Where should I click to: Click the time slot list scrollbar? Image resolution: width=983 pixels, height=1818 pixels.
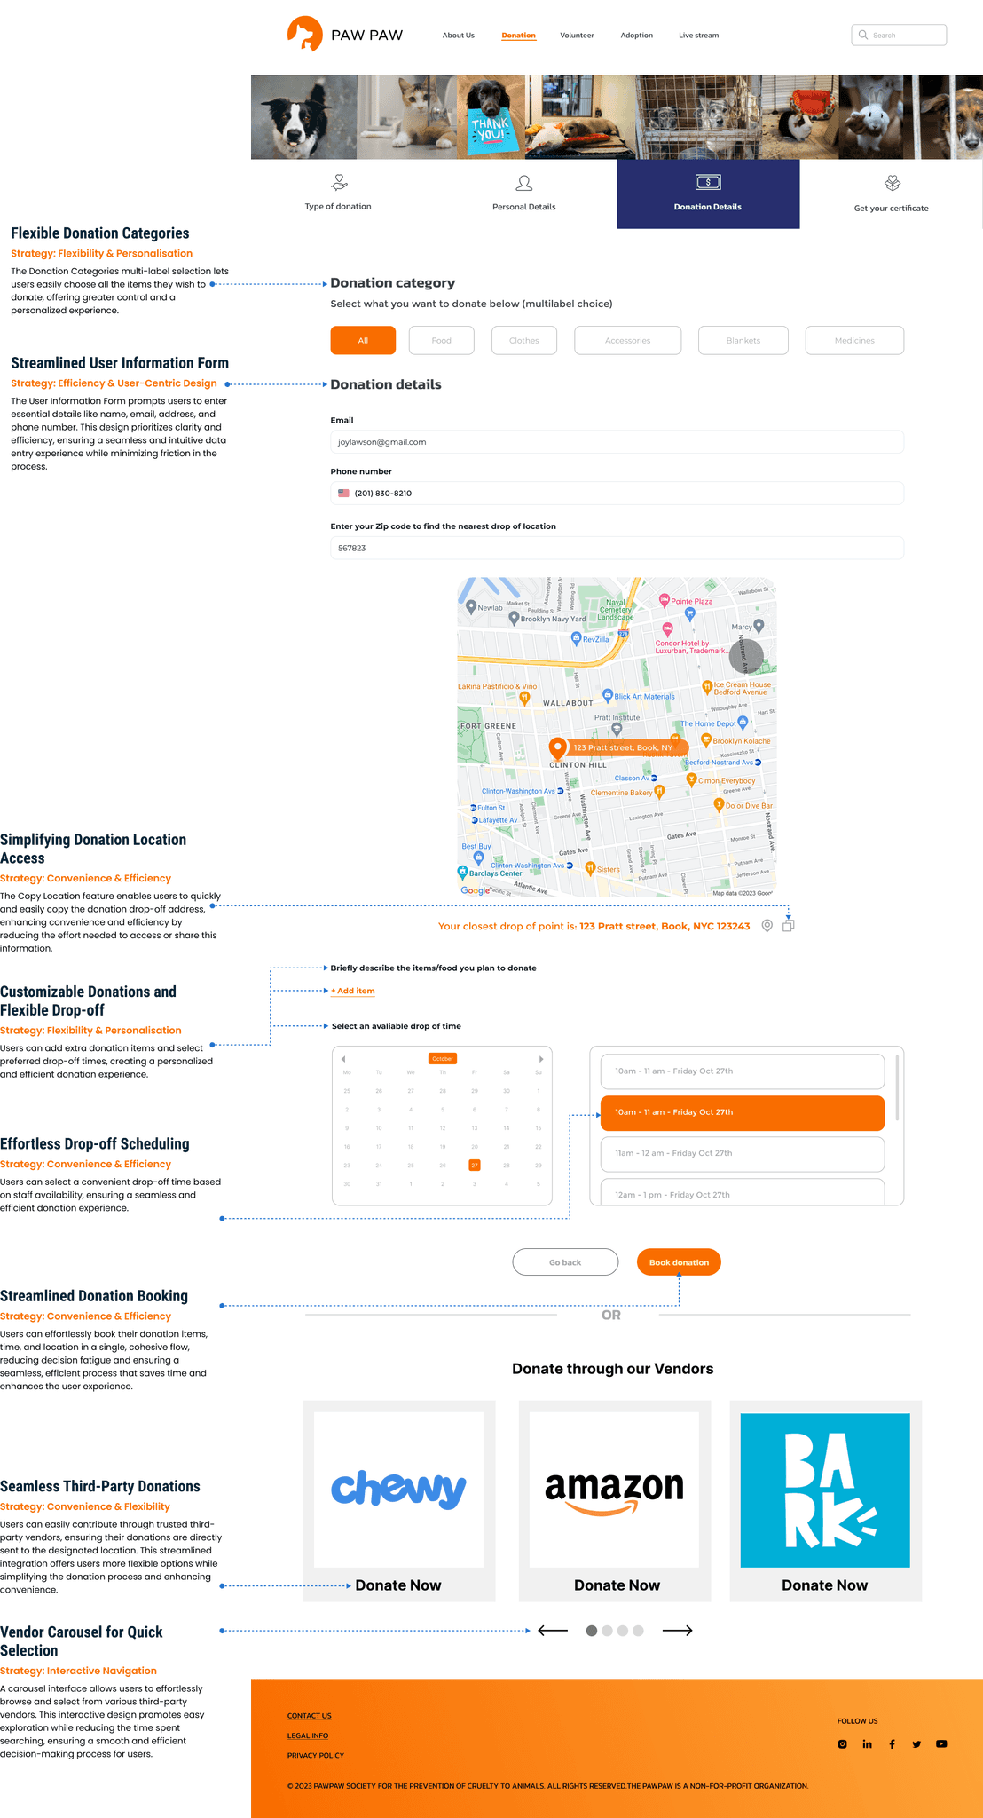pos(898,1087)
